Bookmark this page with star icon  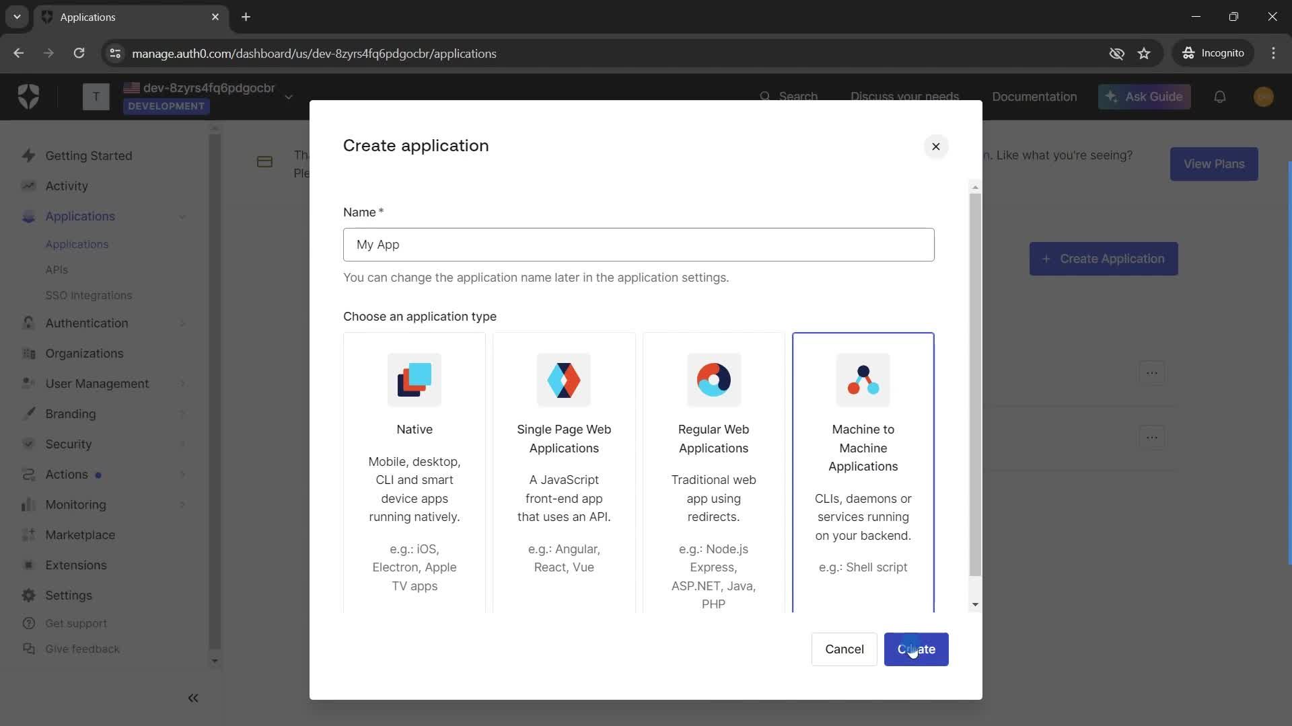1144,53
